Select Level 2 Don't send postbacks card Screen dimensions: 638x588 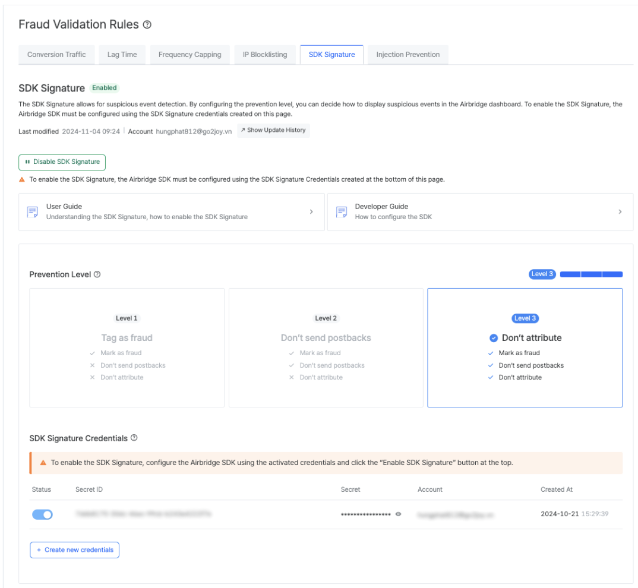(x=326, y=347)
